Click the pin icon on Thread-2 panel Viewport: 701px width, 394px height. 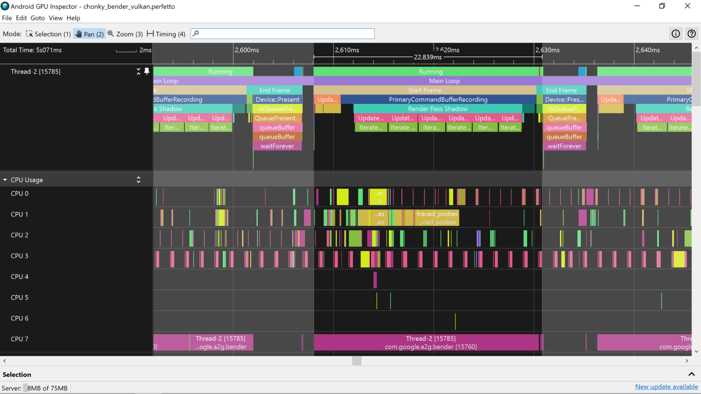[x=147, y=71]
